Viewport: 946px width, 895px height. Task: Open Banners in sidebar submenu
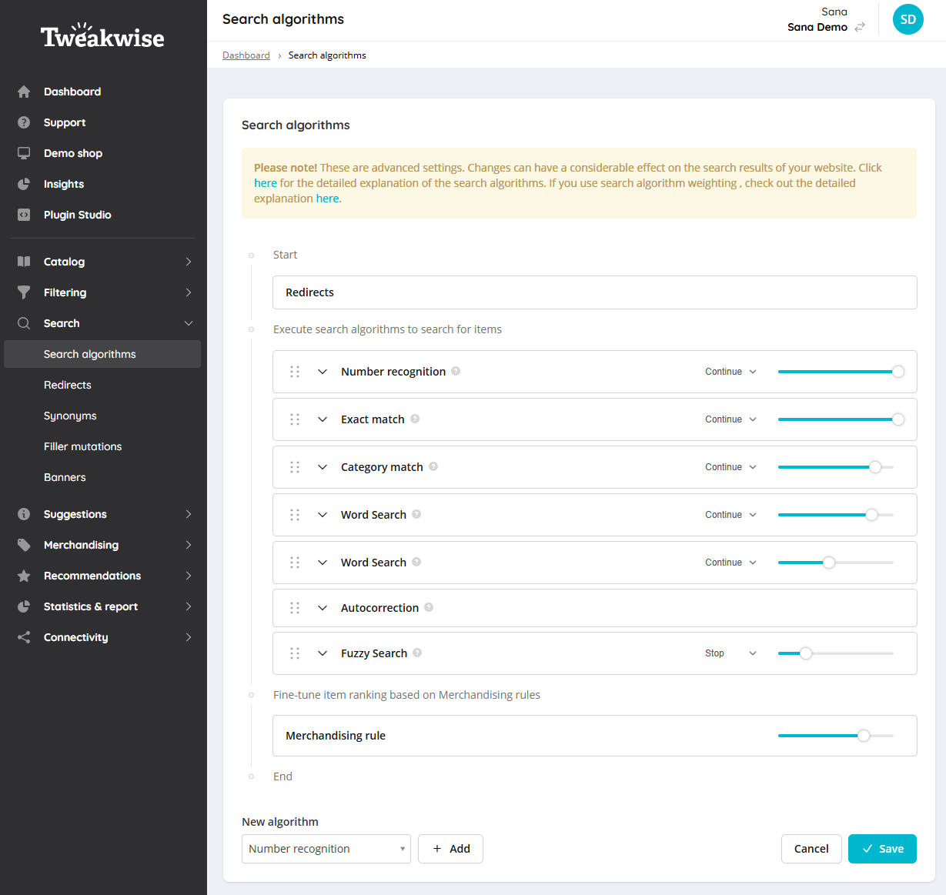[x=65, y=477]
